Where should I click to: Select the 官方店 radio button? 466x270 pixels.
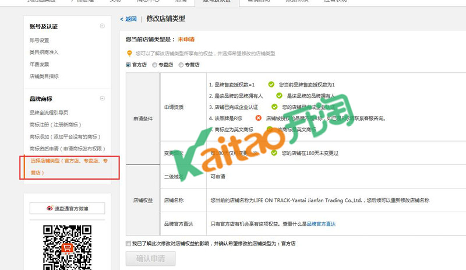click(128, 65)
